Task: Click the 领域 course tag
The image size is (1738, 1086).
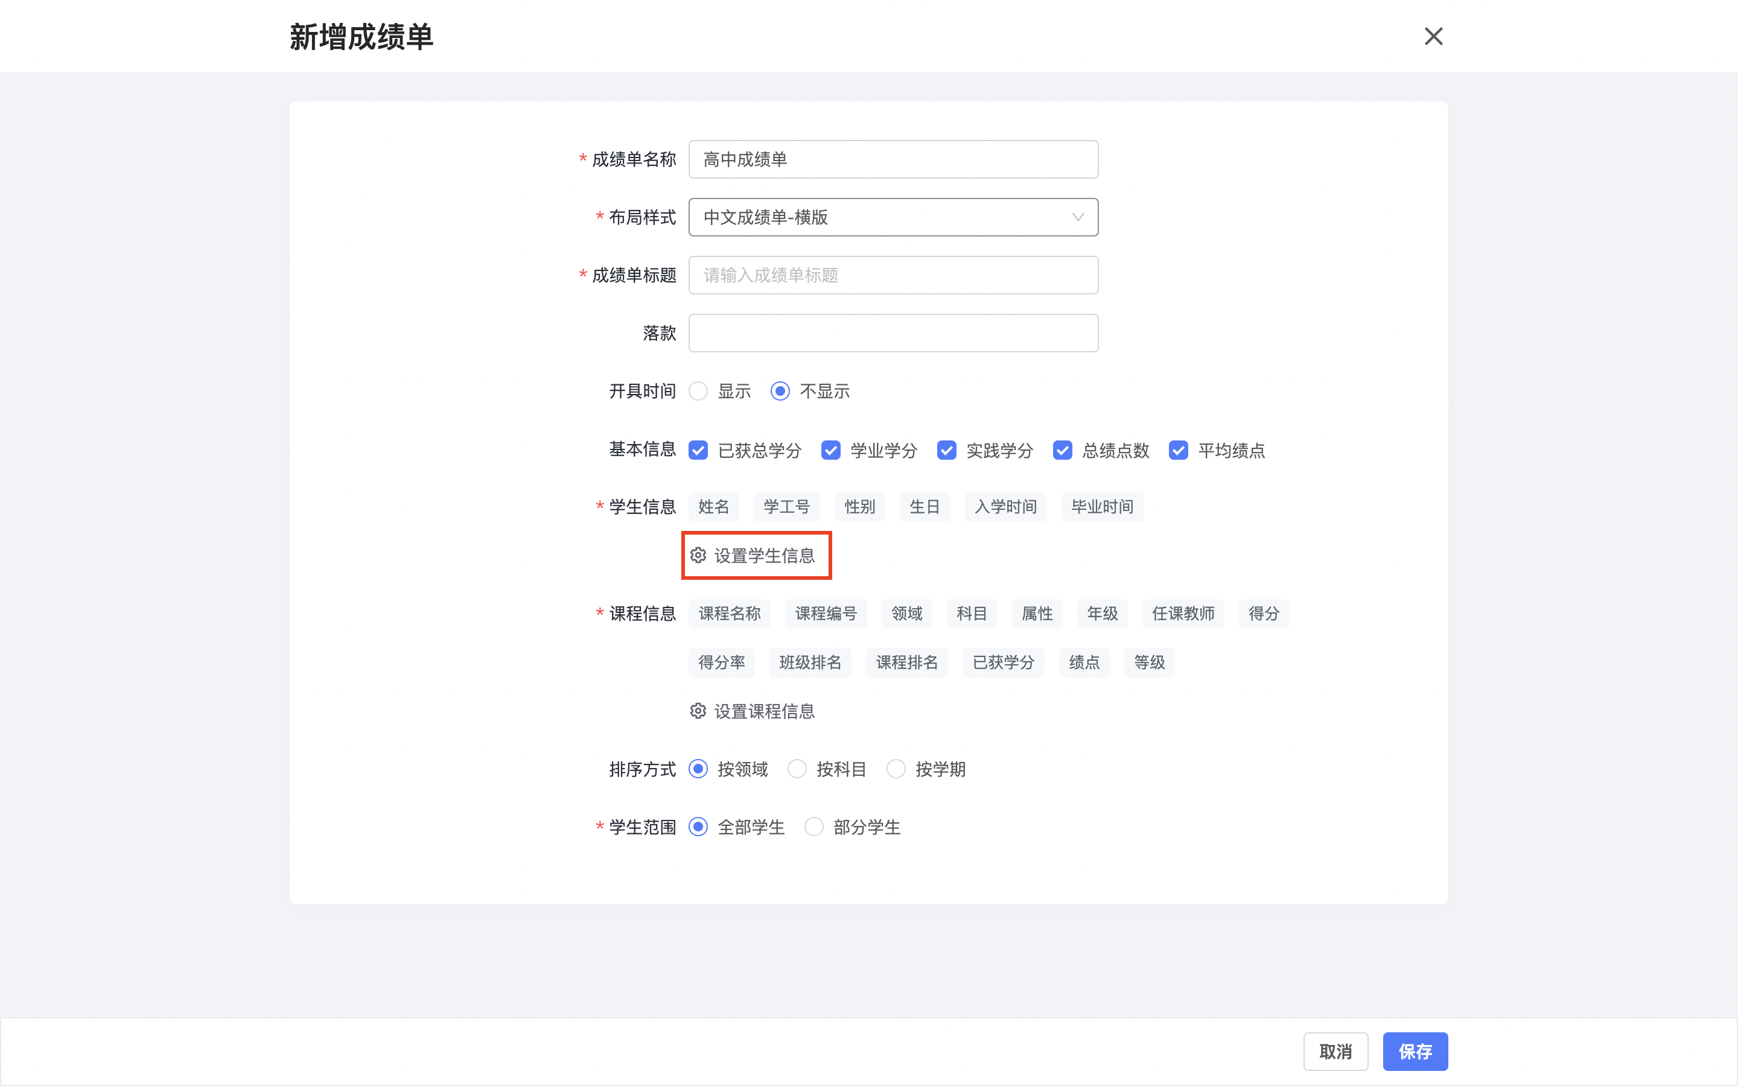Action: [907, 614]
